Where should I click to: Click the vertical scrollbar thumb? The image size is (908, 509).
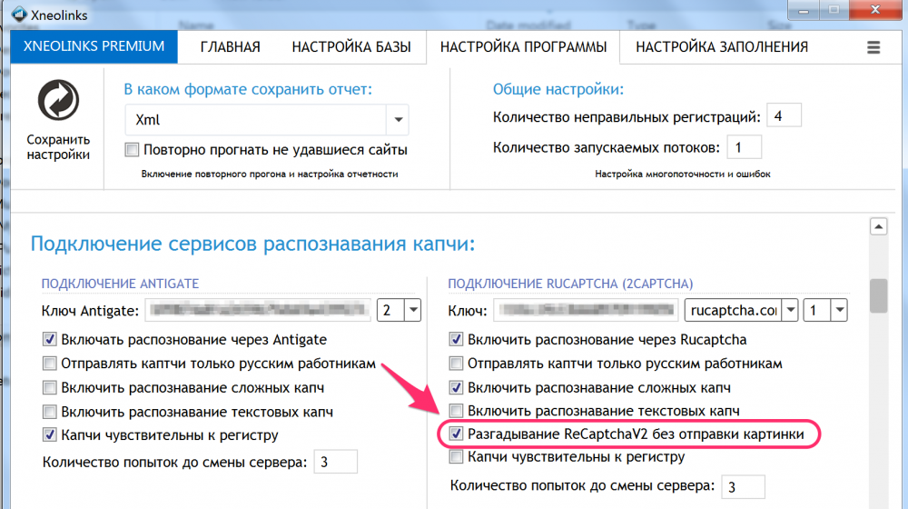(x=878, y=295)
